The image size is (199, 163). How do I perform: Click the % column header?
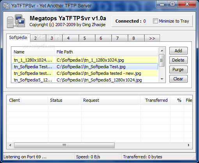pos(177,100)
